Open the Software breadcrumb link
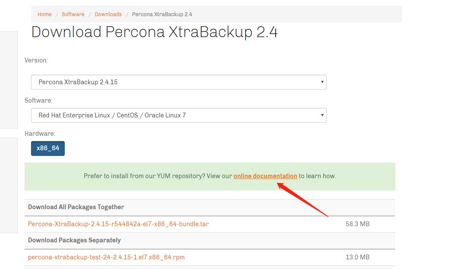The height and width of the screenshot is (269, 458). pyautogui.click(x=73, y=14)
